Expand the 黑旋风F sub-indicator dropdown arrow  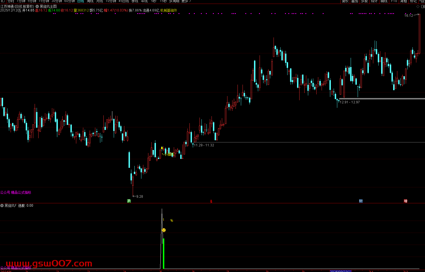2,206
